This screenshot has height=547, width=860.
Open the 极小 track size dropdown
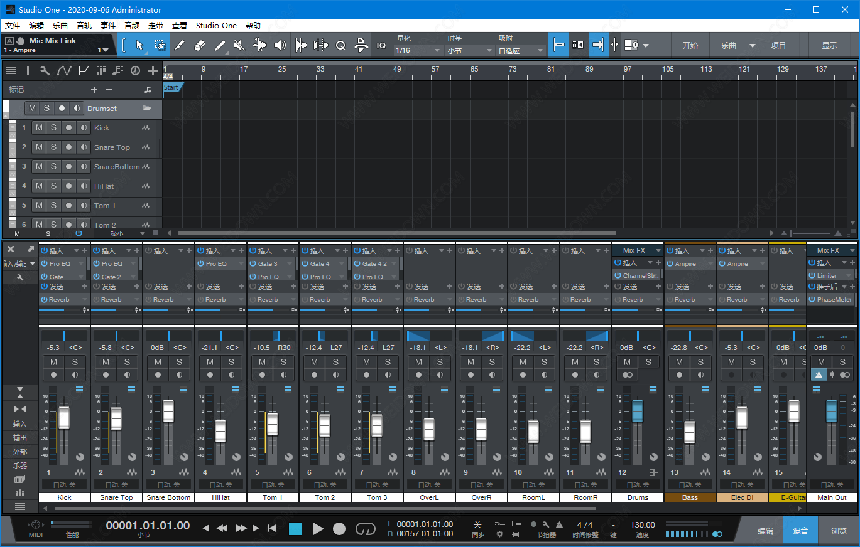143,233
